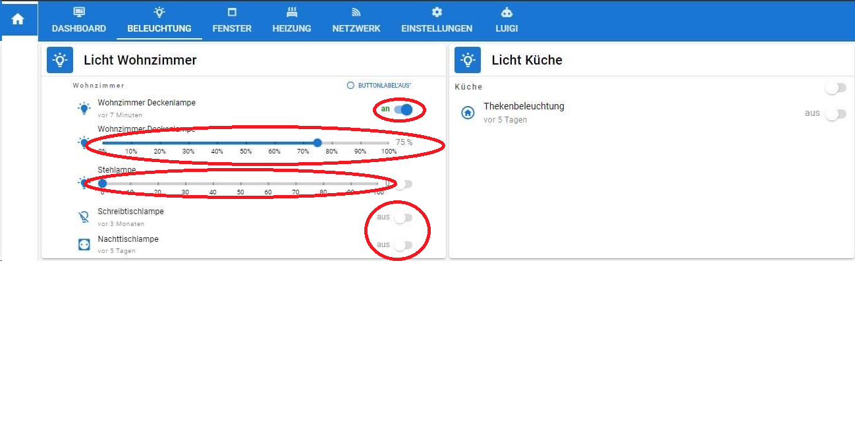Click the 75 % slider value

pos(404,142)
